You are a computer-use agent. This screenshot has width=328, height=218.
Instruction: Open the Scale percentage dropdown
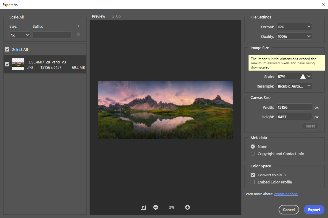[x=309, y=76]
